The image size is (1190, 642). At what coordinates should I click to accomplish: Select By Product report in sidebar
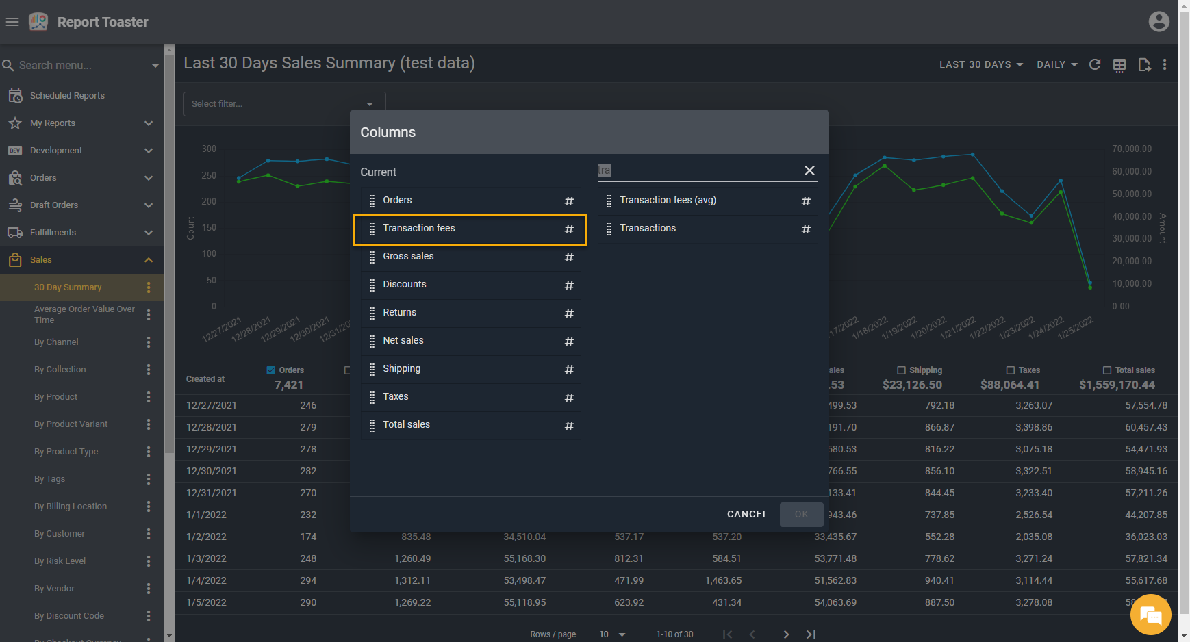coord(56,397)
